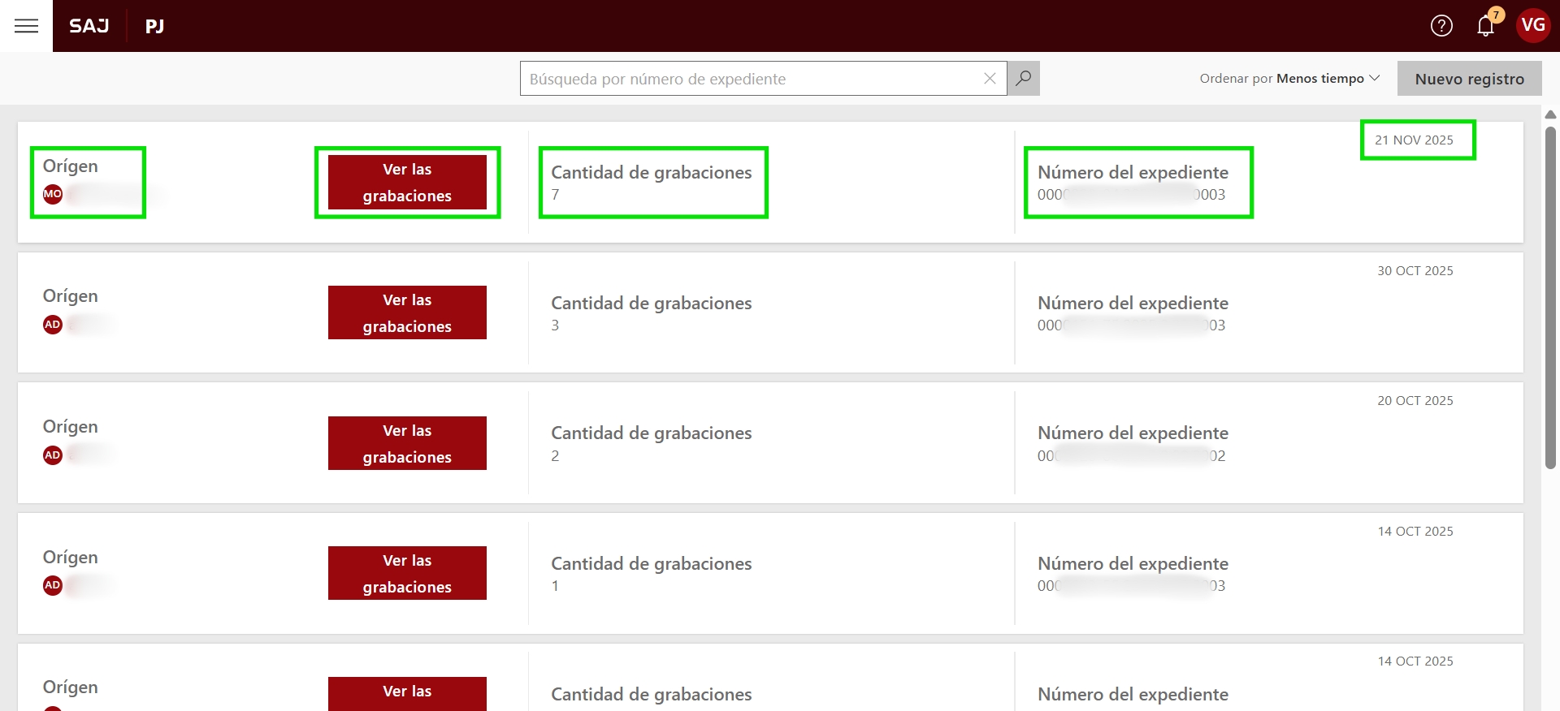Click the vertical scrollbar thumb

pyautogui.click(x=1550, y=297)
